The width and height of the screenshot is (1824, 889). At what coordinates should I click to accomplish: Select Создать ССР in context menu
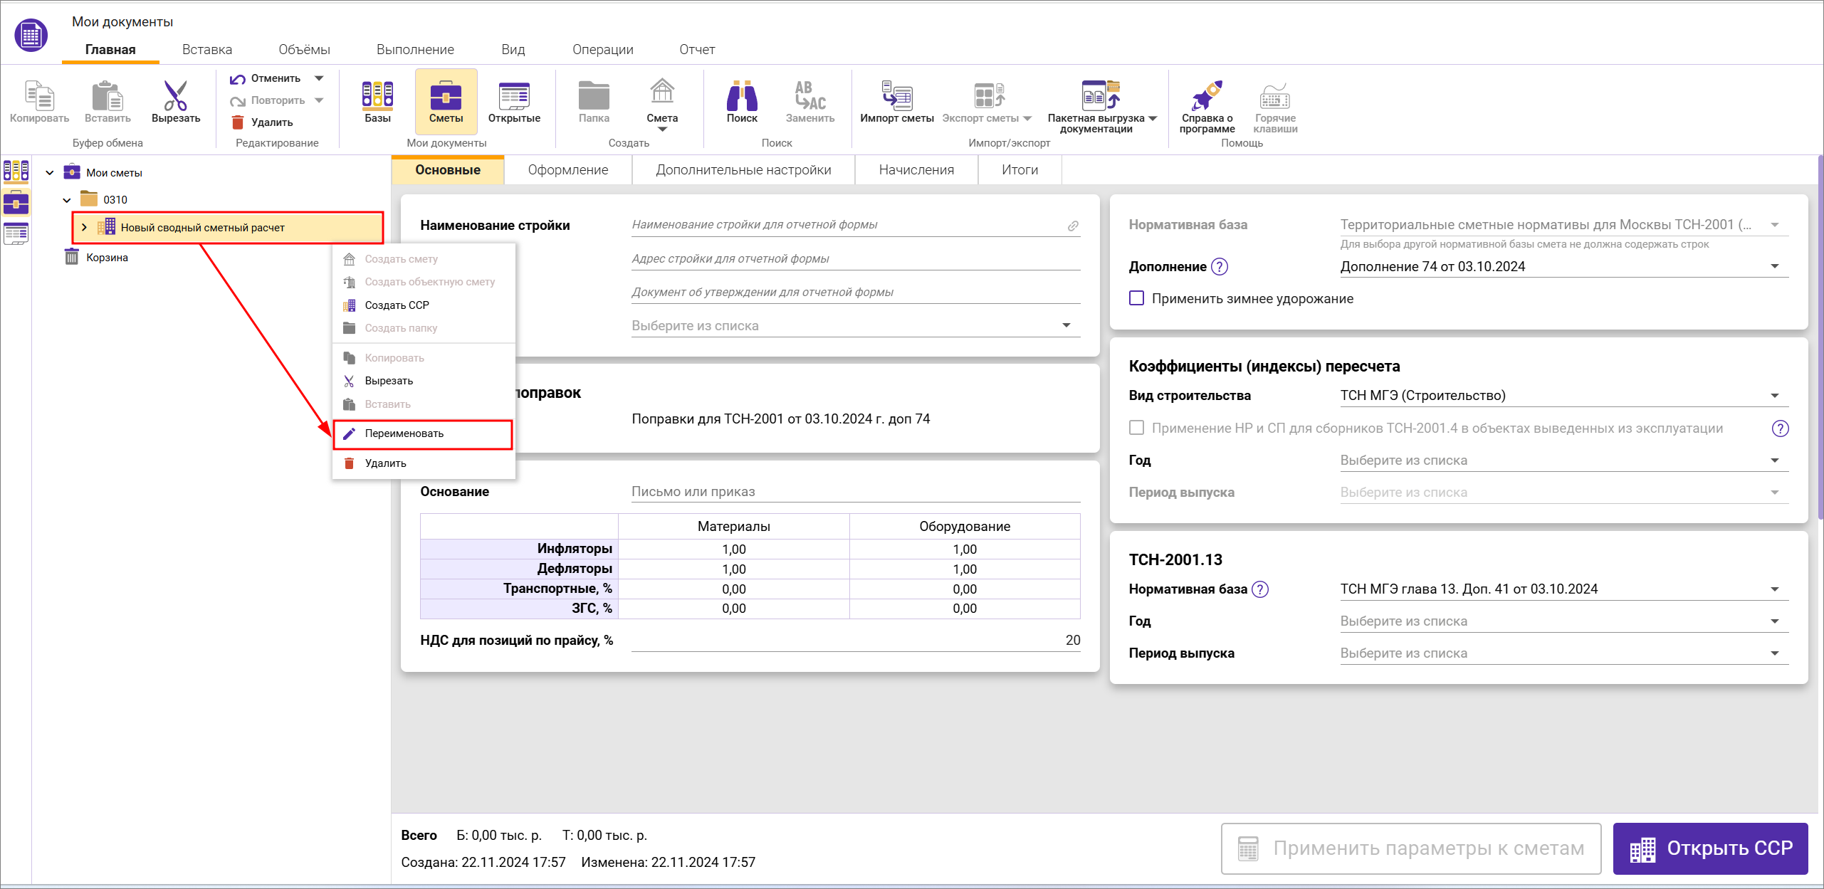coord(397,305)
